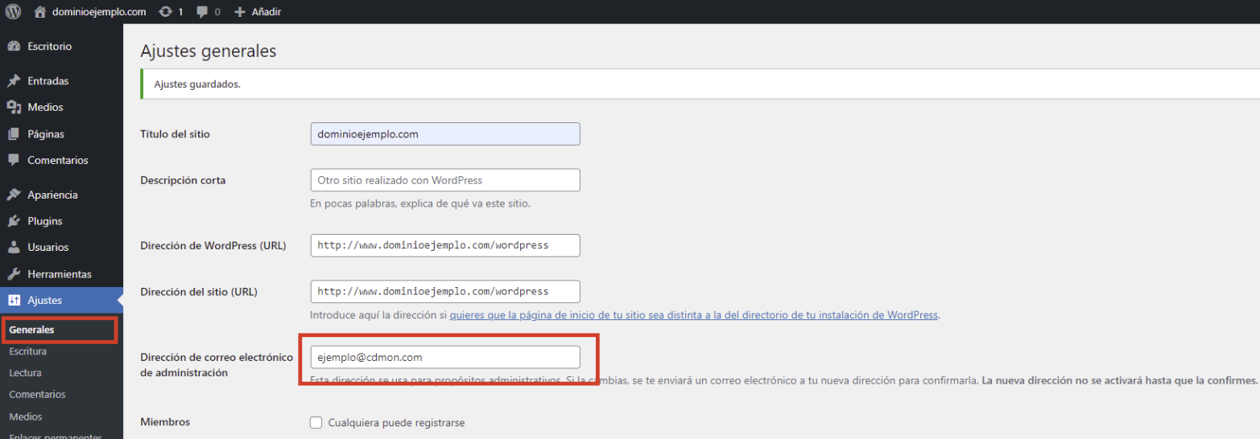The height and width of the screenshot is (439, 1260).
Task: Enable Cualquiera puede registrarse checkbox
Action: pos(316,423)
